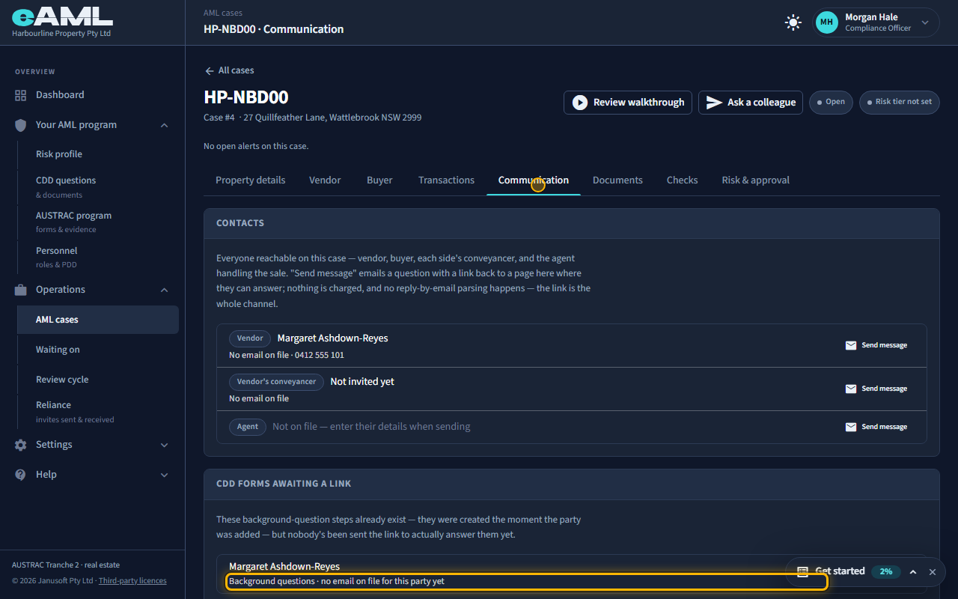Open the Vendor tab
The height and width of the screenshot is (599, 958).
(325, 180)
